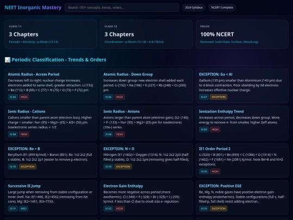
Task: Click HIGH tag on Ionic Radius - Cations
Action: 24,134
